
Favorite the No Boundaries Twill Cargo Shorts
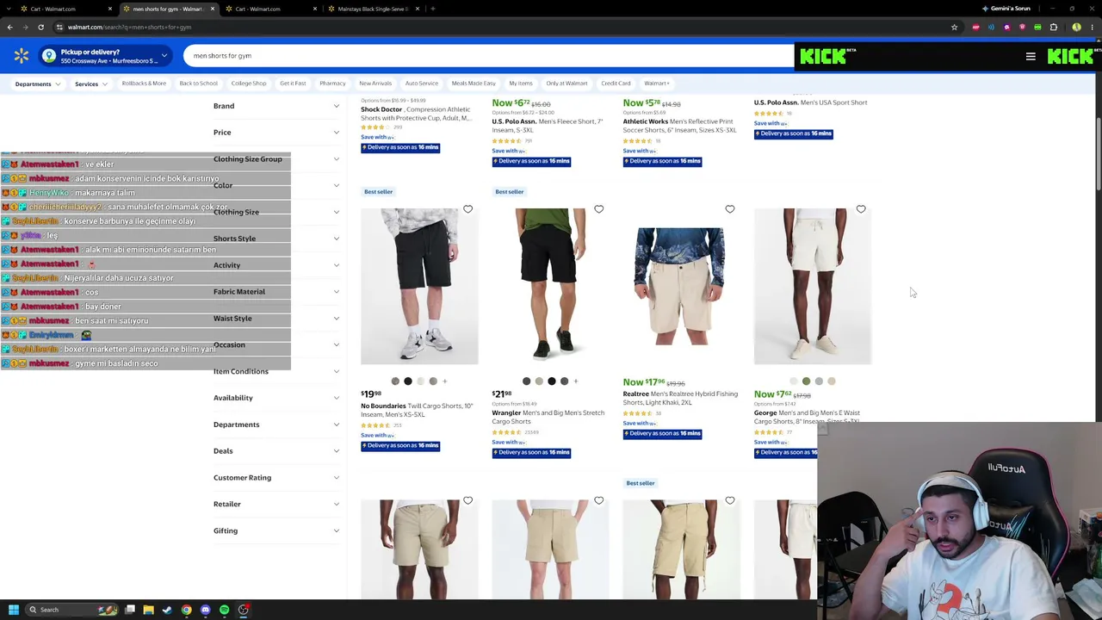point(467,209)
